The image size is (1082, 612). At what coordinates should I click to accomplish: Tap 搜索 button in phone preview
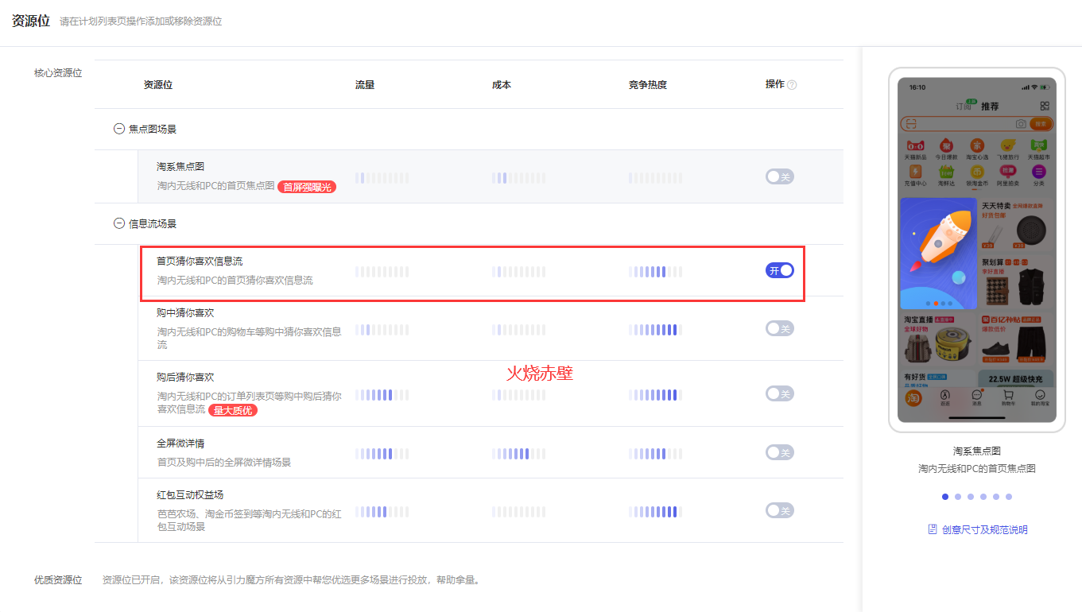click(1040, 124)
